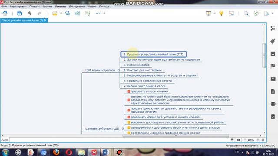Insert a new topic icon
The width and height of the screenshot is (278, 156).
(55, 13)
